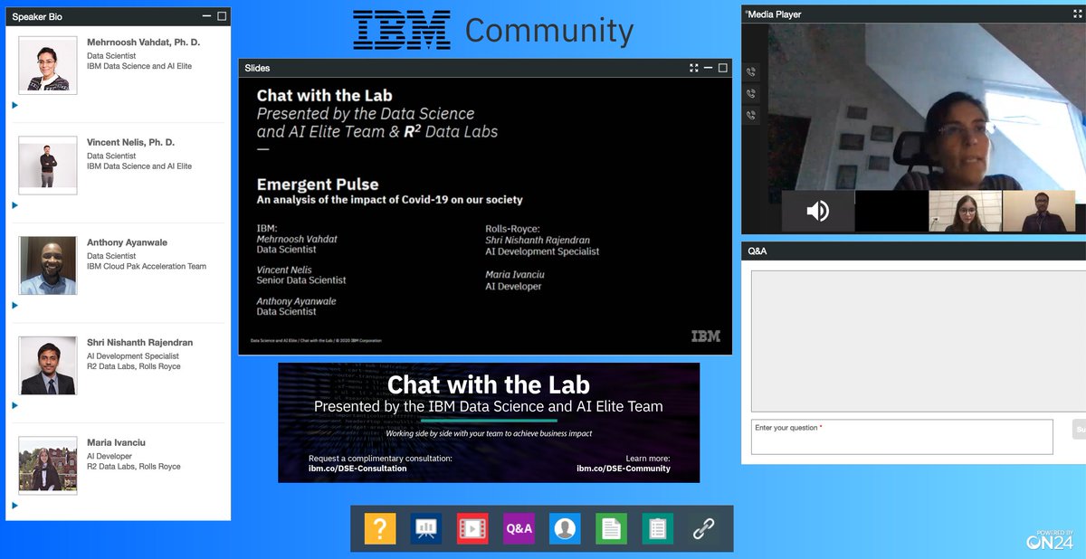
Task: Click the speaker volume icon in Media Player
Action: click(818, 212)
